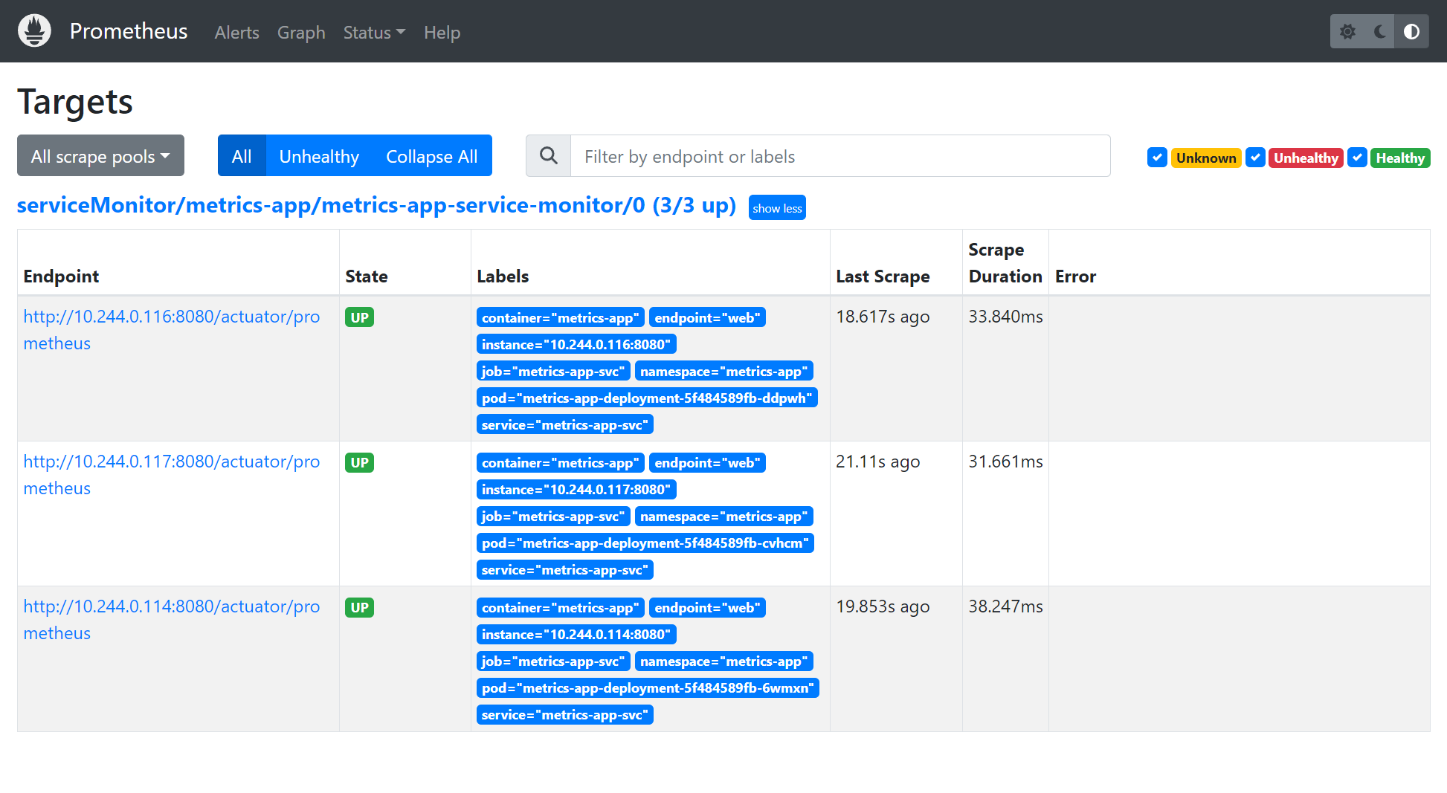
Task: Go to the Graph page
Action: pyautogui.click(x=301, y=33)
